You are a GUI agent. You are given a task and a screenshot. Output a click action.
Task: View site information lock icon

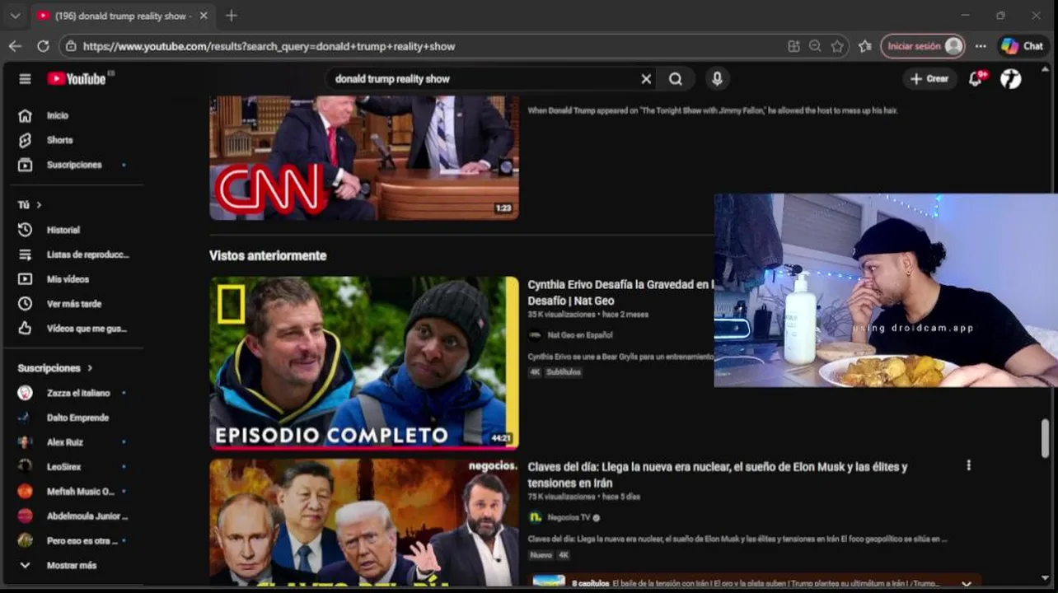click(71, 47)
